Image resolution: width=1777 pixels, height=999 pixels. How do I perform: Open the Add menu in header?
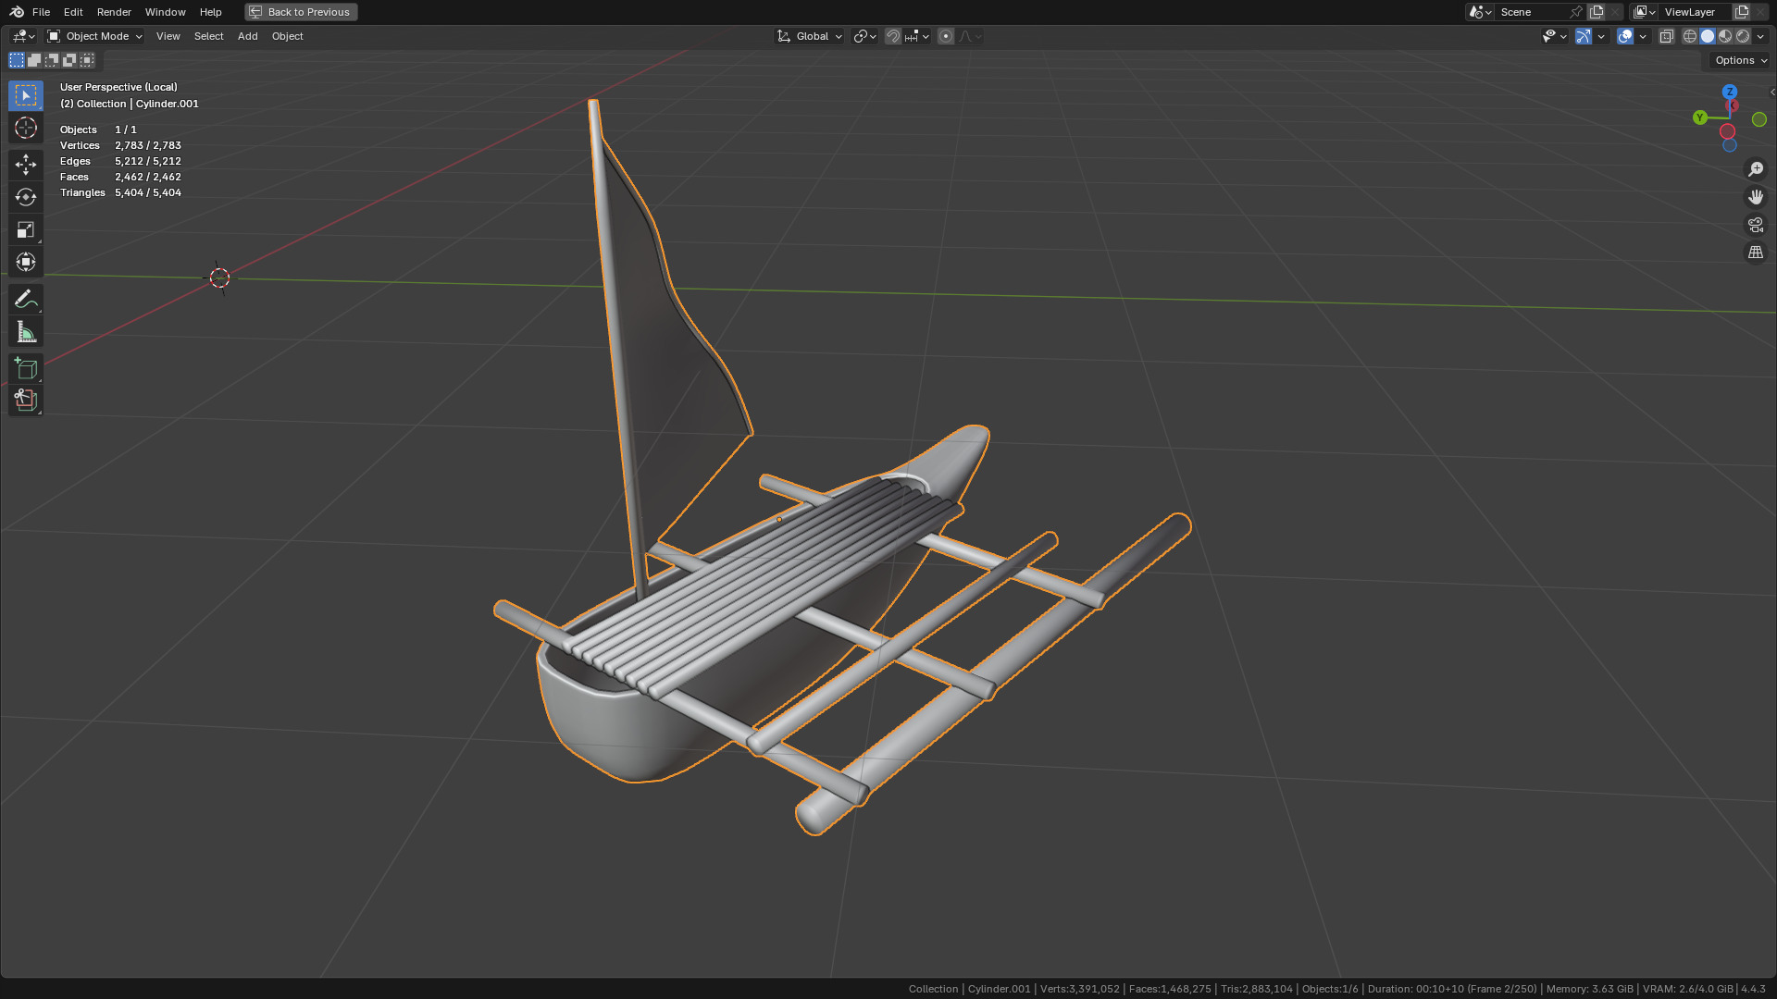247,36
